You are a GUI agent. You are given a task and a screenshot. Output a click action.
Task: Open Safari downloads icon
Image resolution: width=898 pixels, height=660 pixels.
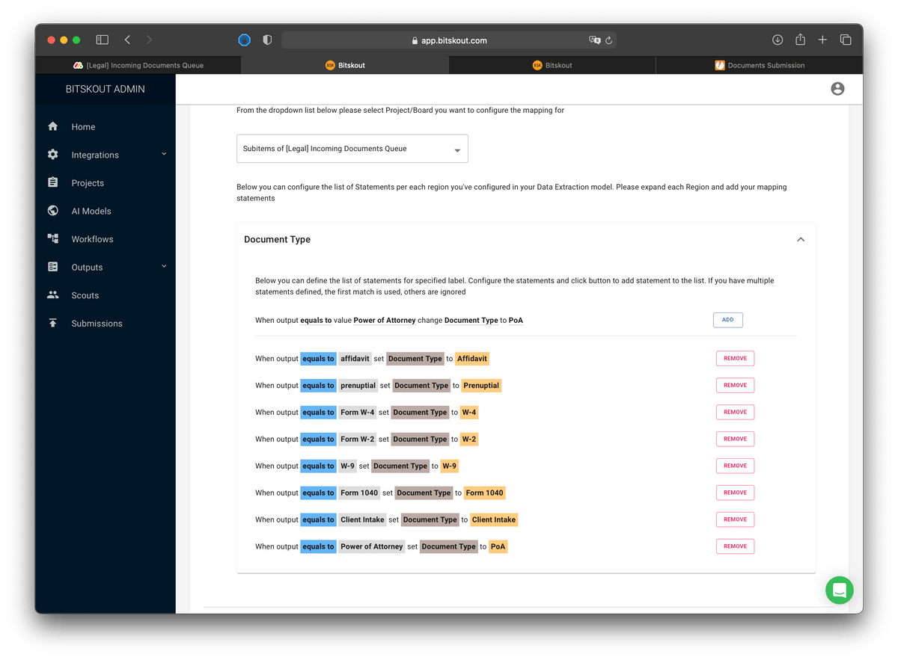tap(778, 40)
